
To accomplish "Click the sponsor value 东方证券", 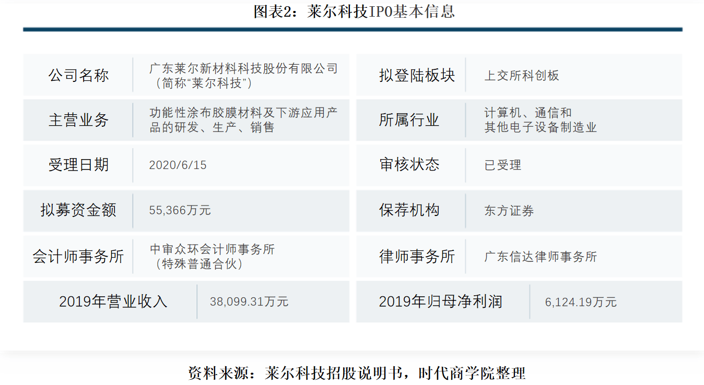I will (x=509, y=211).
